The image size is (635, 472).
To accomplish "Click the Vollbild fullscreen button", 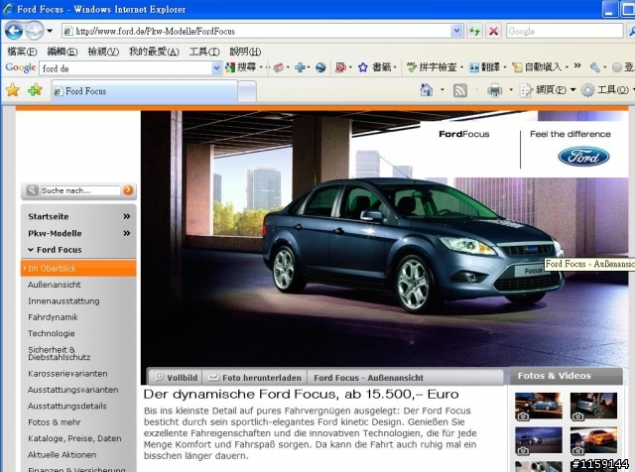I will click(176, 377).
